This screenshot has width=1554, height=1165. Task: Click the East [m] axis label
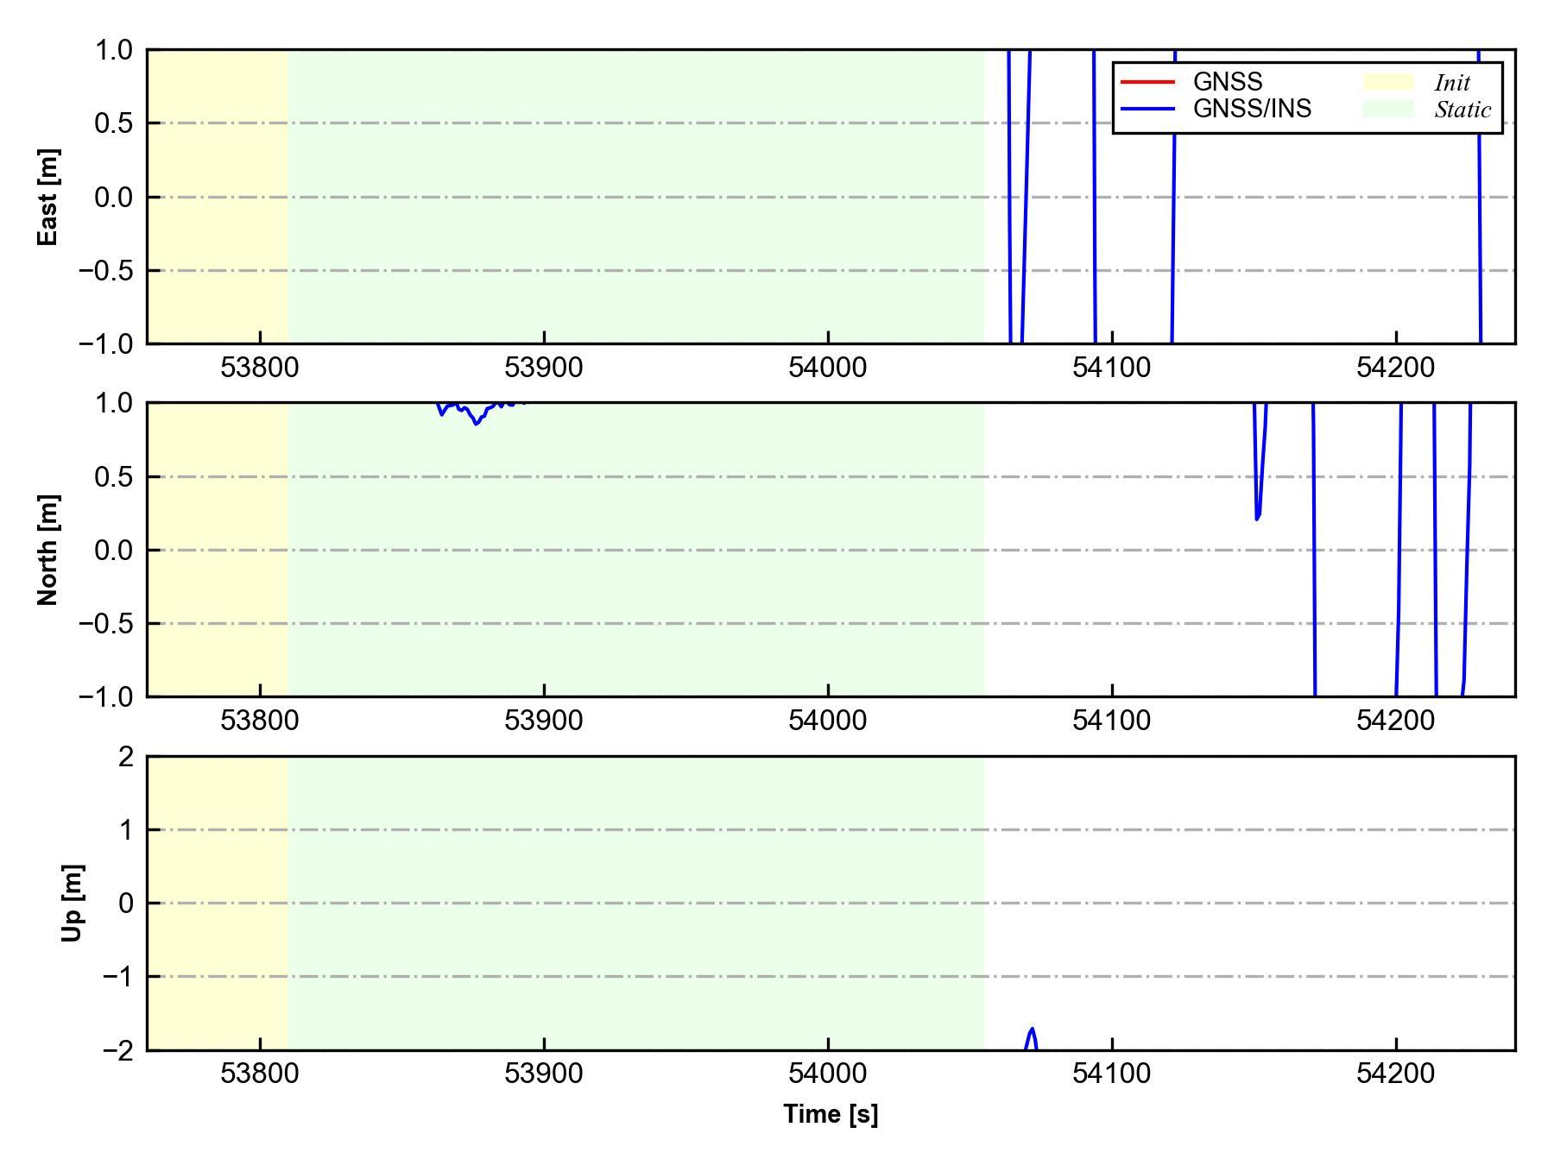pos(48,197)
